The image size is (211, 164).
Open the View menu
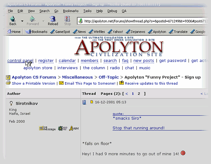(31, 11)
